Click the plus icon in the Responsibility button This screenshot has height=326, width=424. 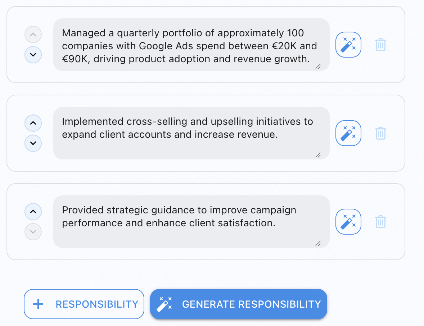coord(37,304)
